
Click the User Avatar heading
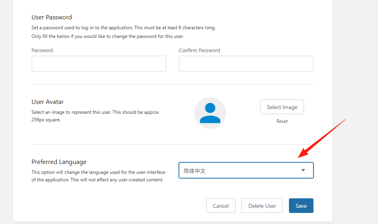pyautogui.click(x=47, y=102)
